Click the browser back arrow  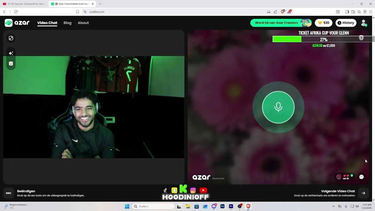point(4,12)
